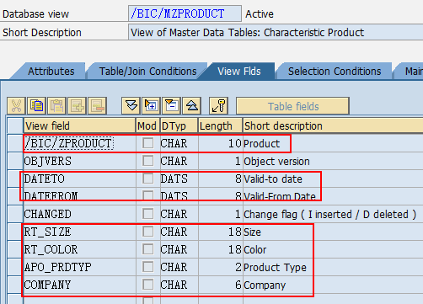Select the View Flds tab

pyautogui.click(x=238, y=71)
